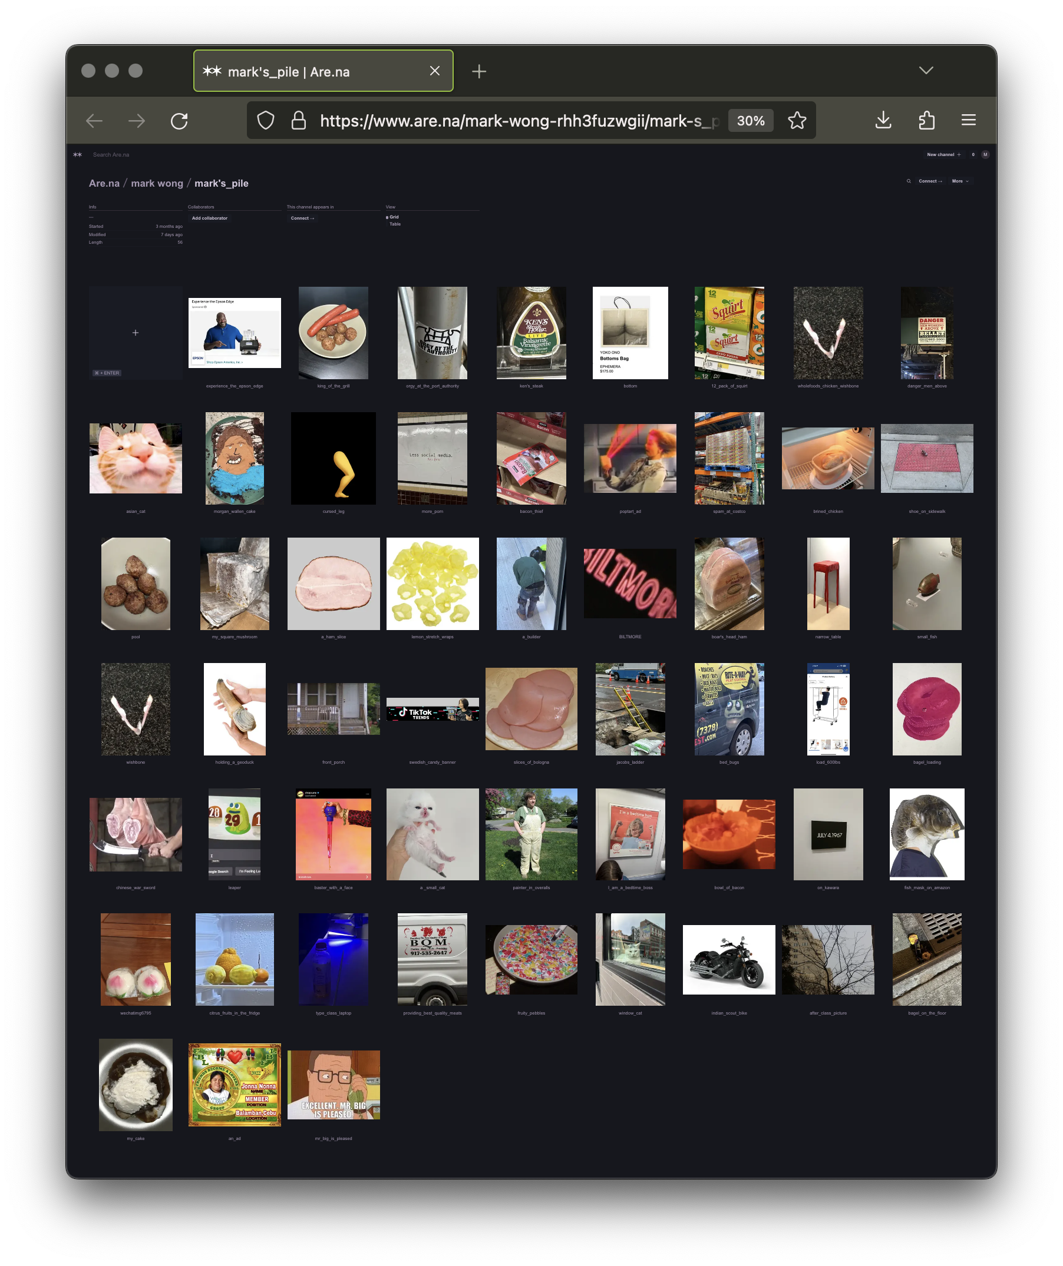Click the Are.na asterisk logo icon
Screen dimensions: 1063x1266
pyautogui.click(x=77, y=155)
